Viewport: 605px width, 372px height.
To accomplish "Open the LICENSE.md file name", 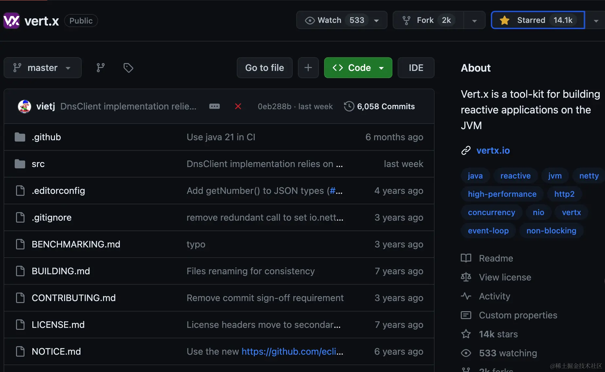I will coord(58,325).
